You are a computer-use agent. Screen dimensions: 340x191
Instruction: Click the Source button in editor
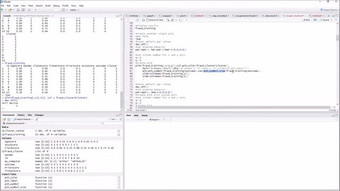point(325,20)
